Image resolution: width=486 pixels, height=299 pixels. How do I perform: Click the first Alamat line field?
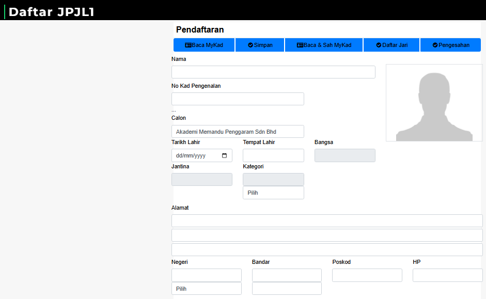[x=327, y=221]
